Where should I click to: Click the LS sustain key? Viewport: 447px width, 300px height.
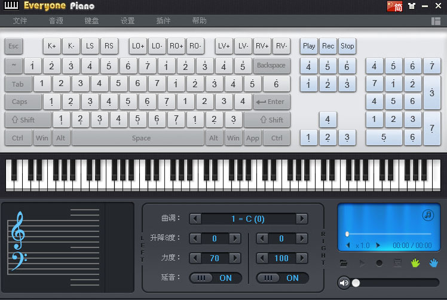[x=90, y=46]
